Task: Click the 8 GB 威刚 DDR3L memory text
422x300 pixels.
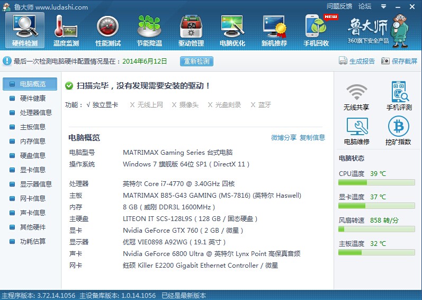Action: point(169,207)
